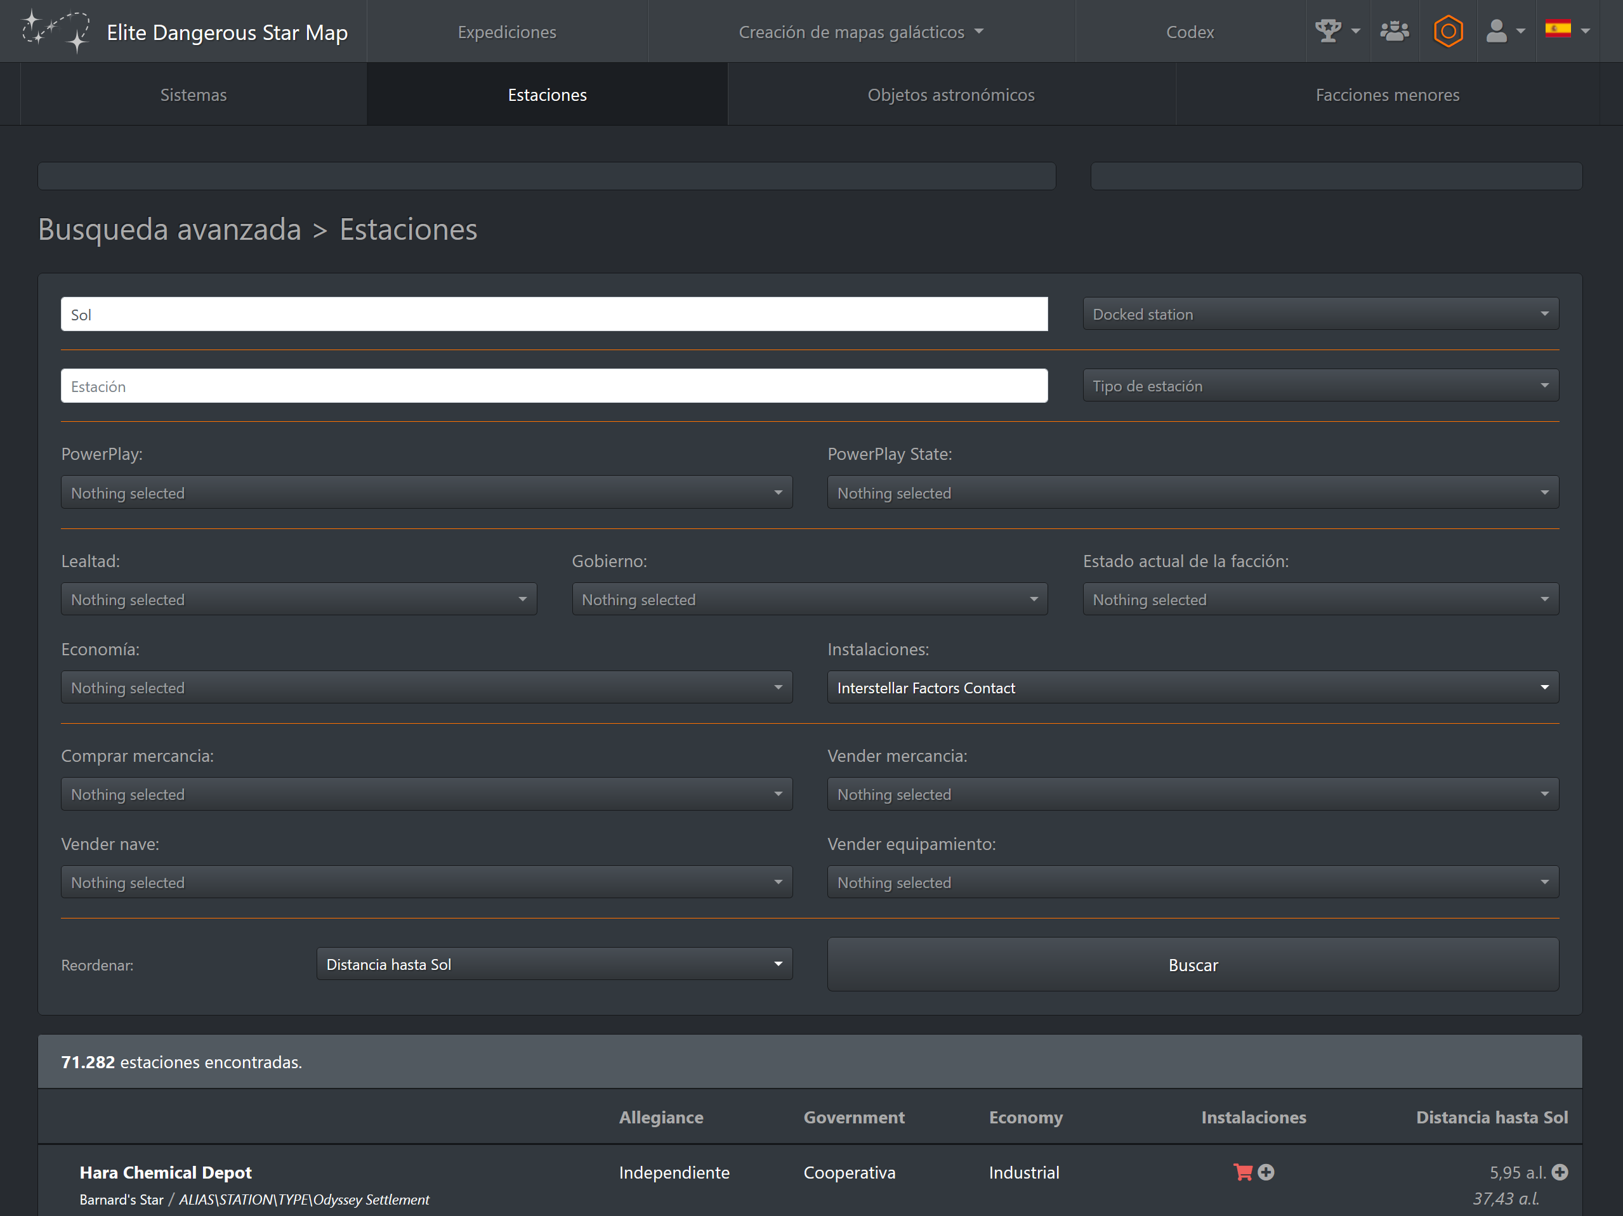Click the Elite Dangerous Star Map logo icon

pos(56,32)
